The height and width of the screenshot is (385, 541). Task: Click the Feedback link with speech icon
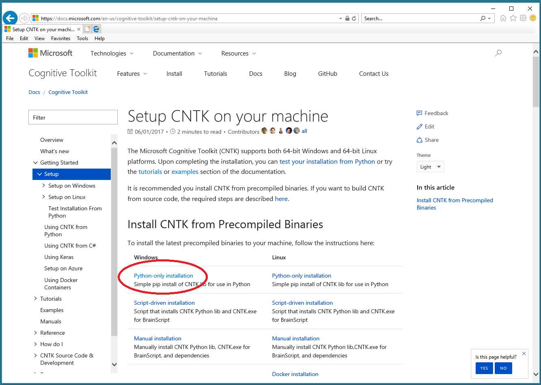point(432,113)
